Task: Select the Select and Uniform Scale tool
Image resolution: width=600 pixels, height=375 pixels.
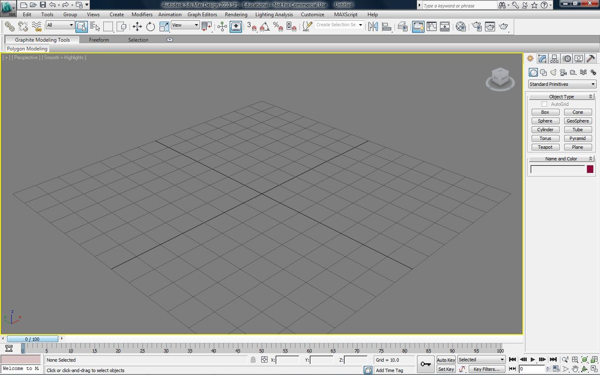Action: 164,27
